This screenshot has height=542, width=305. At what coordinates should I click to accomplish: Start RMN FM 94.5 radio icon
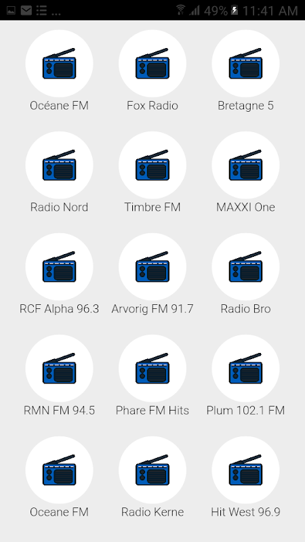(x=59, y=369)
